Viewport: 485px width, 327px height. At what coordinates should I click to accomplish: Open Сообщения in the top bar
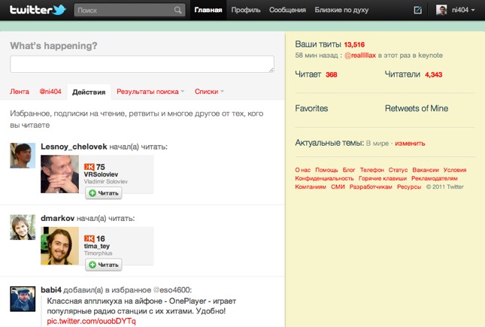coord(287,10)
